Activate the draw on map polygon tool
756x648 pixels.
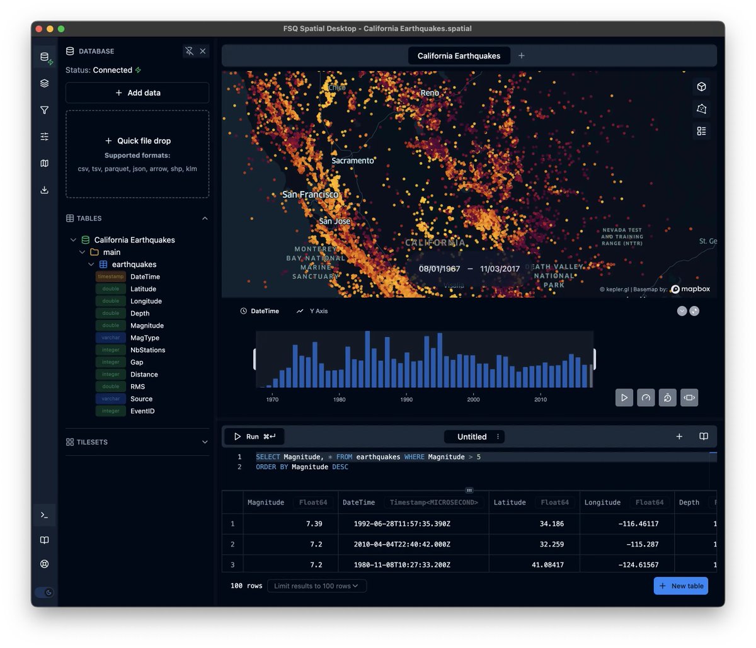701,109
